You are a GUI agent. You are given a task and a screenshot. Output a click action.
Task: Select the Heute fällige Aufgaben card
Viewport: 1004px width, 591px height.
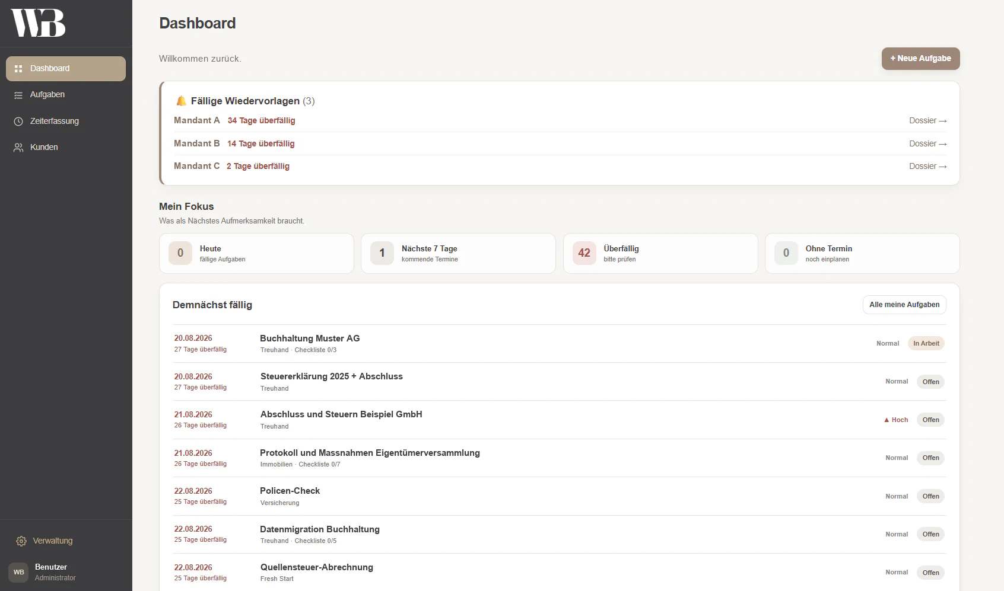point(256,253)
